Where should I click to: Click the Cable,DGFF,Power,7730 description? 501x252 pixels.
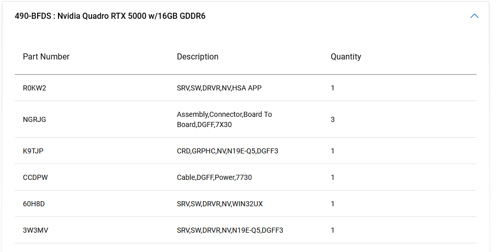pos(214,177)
